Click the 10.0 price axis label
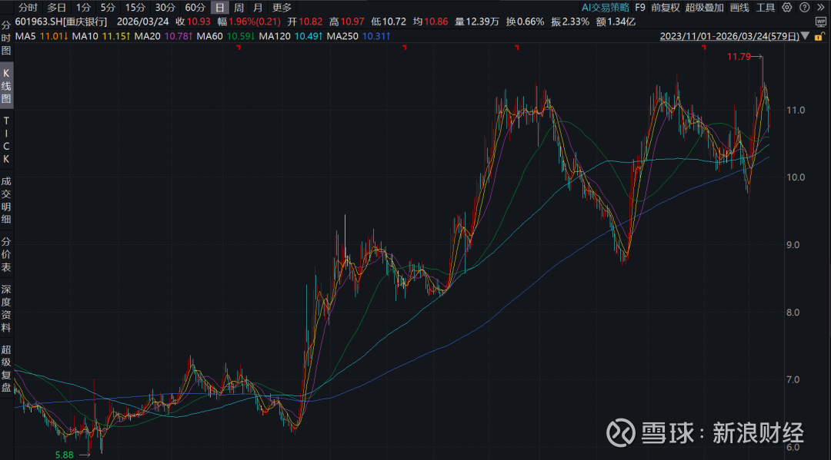This screenshot has width=831, height=460. (796, 177)
